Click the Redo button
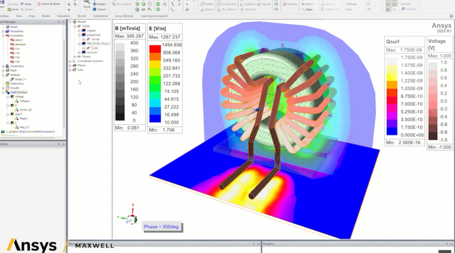 pyautogui.click(x=26, y=4)
